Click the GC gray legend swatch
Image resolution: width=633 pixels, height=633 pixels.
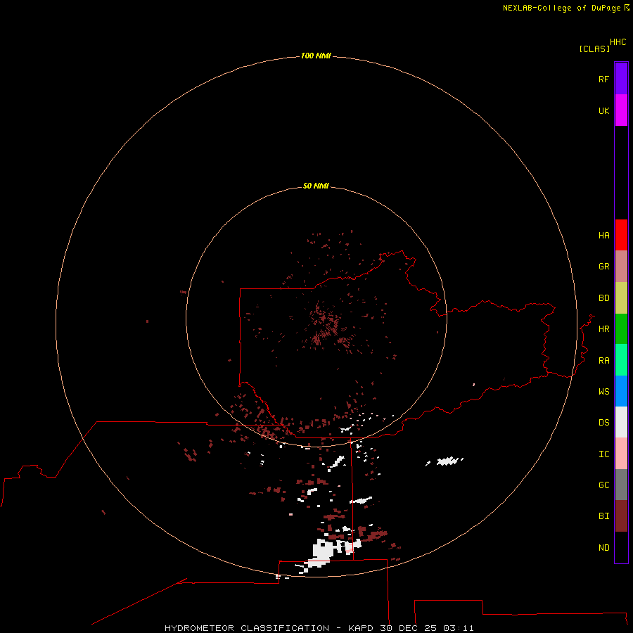(x=621, y=485)
